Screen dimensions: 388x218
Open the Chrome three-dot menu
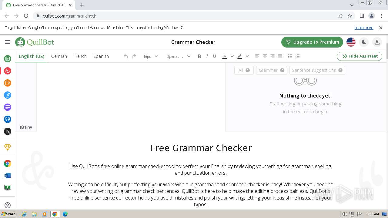click(x=381, y=16)
